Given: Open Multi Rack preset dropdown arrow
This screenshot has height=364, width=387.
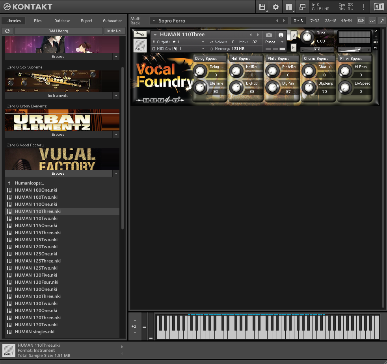Looking at the screenshot, I should pyautogui.click(x=154, y=21).
